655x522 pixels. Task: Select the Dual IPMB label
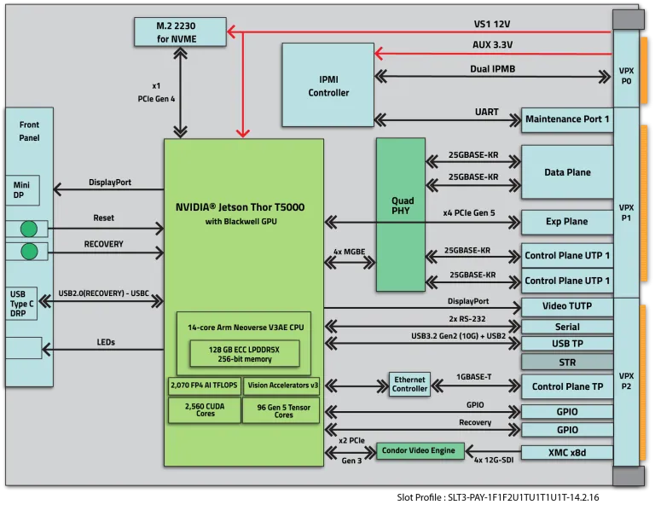(492, 69)
